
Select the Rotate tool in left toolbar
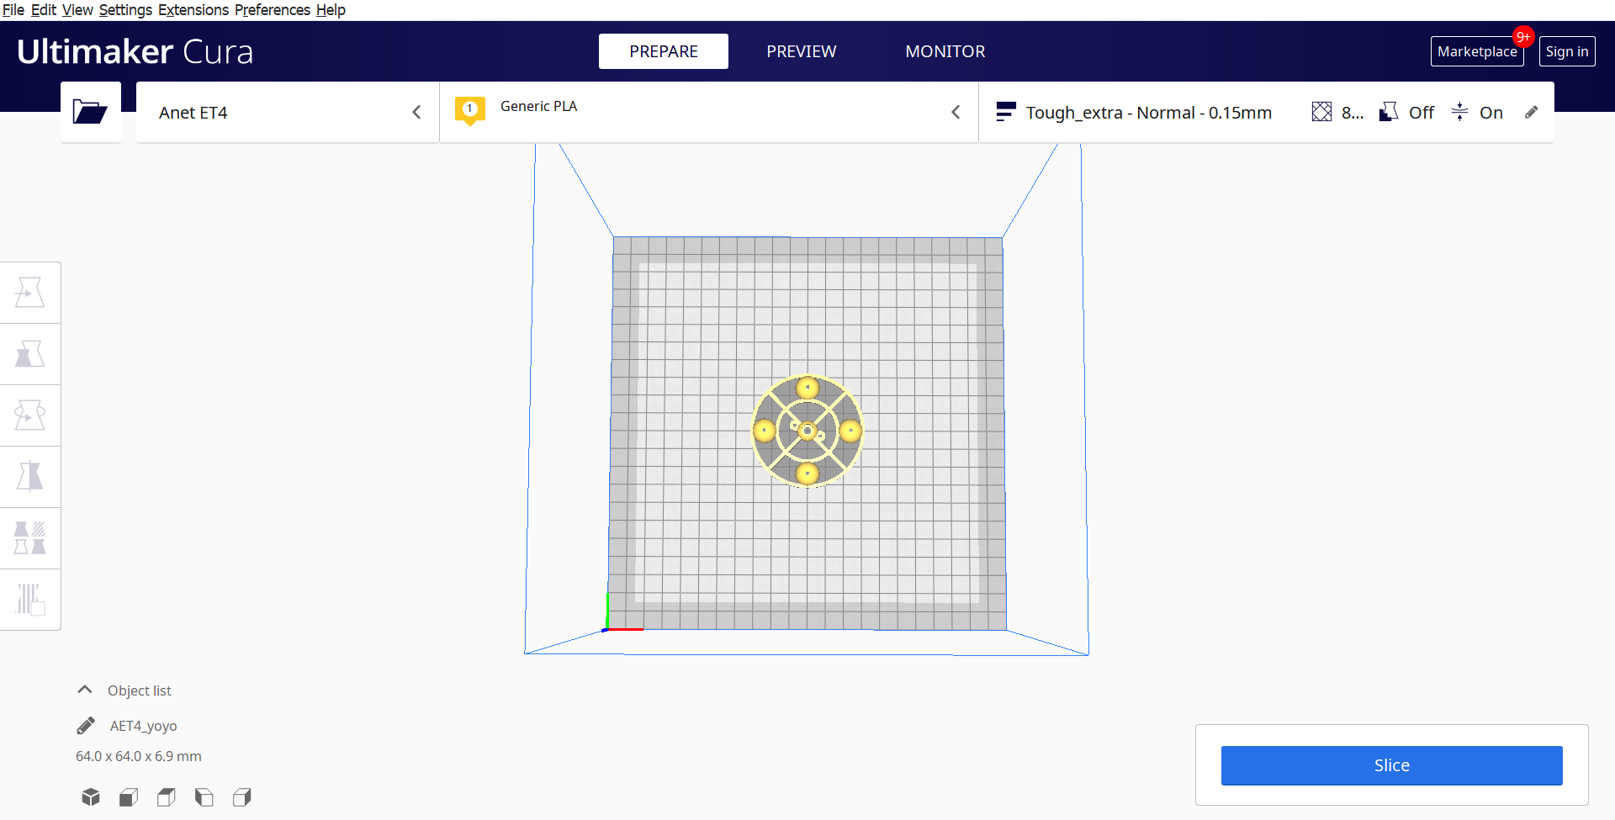coord(30,415)
